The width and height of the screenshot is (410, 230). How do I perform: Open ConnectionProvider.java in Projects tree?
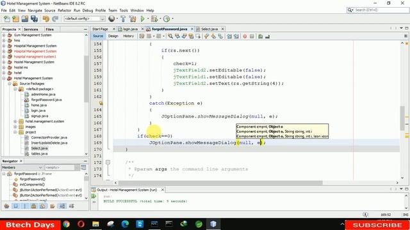point(49,137)
